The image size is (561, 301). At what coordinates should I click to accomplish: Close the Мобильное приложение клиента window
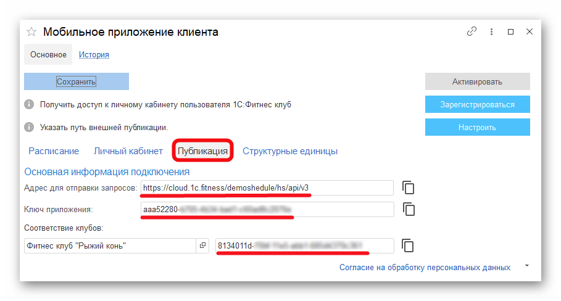(530, 31)
